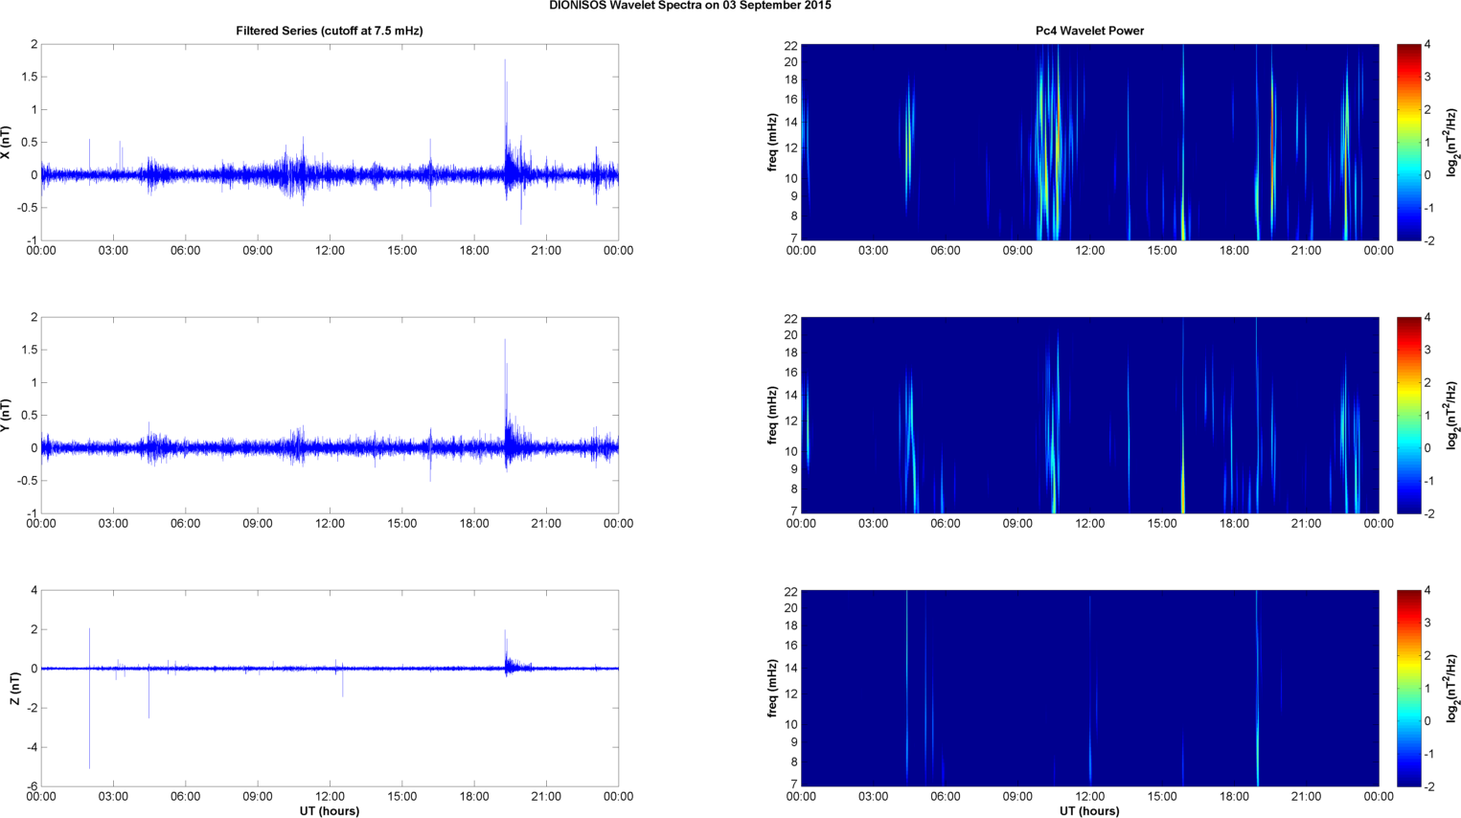Viewport: 1461px width, 818px height.
Task: Click the 12:00 tick under the Y time series
Action: coord(330,524)
